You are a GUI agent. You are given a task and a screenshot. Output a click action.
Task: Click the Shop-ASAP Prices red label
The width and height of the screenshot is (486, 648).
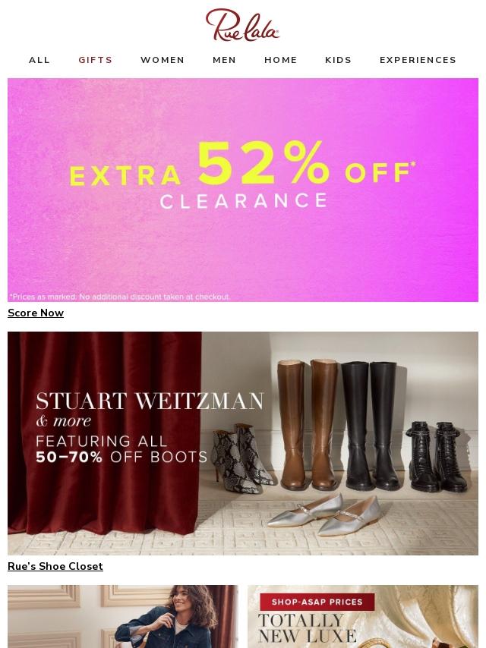coord(317,602)
